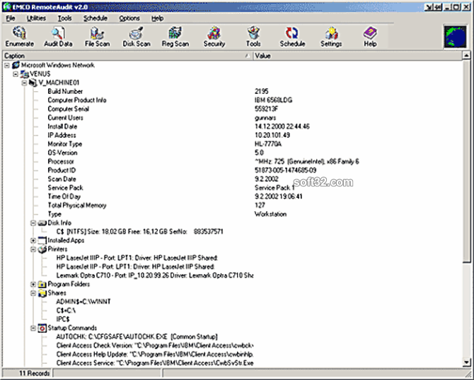Click the scrollbar down arrow
Viewport: 474px width, 380px height.
click(x=466, y=362)
